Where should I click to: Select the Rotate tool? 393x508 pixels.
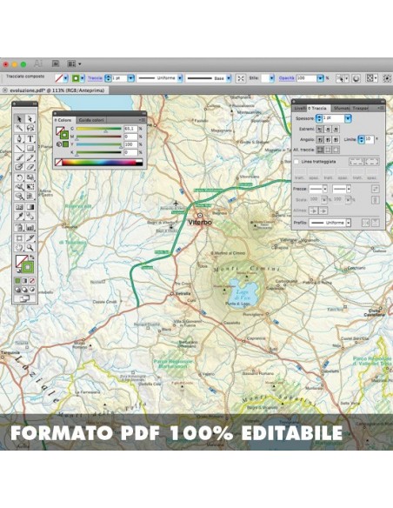point(19,177)
